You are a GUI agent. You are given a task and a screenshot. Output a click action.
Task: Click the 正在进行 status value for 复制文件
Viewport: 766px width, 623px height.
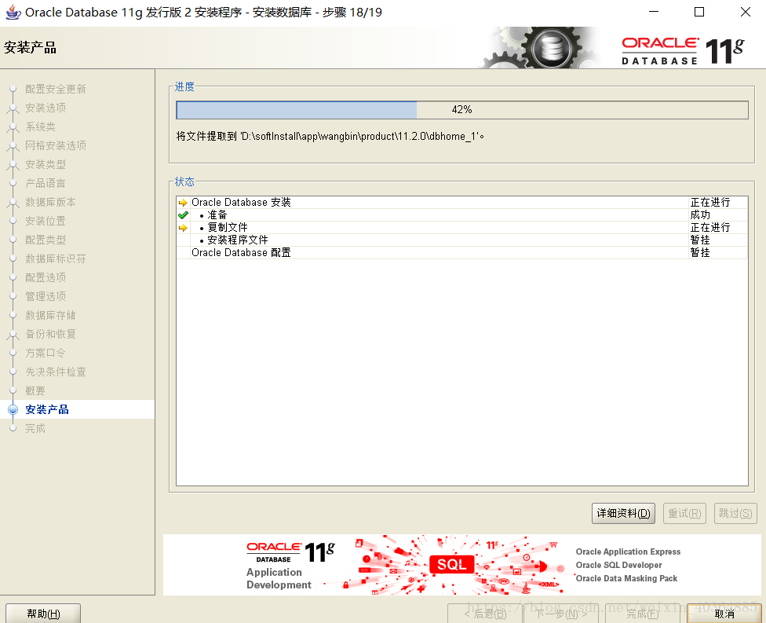coord(709,227)
